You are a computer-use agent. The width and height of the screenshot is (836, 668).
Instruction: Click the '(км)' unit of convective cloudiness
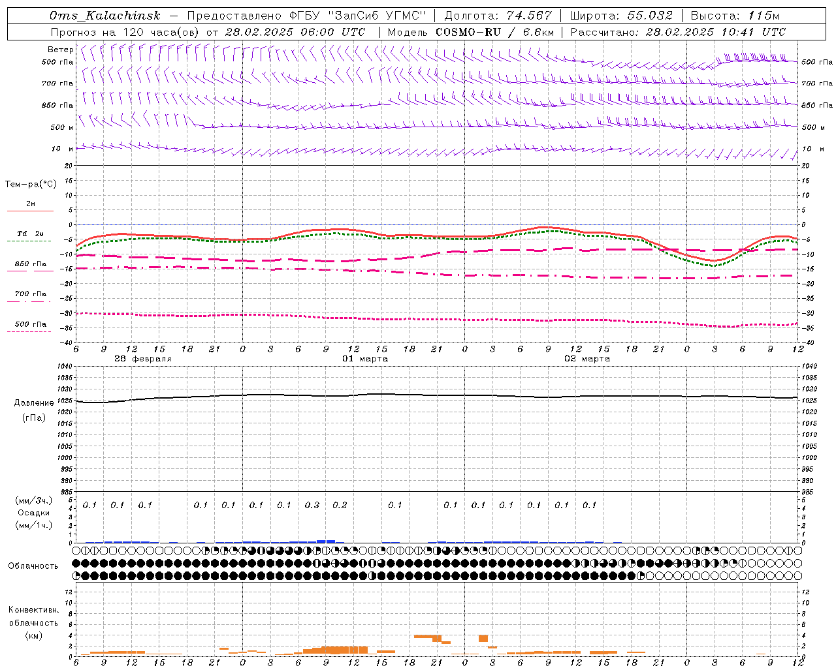tap(34, 635)
